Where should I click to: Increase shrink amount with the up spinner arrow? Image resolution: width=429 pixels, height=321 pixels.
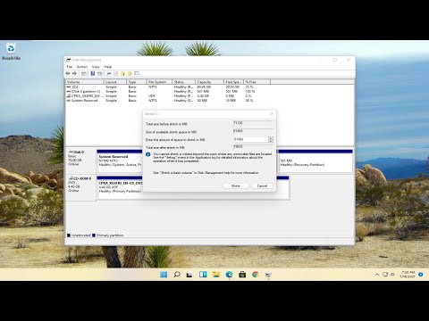click(x=271, y=138)
